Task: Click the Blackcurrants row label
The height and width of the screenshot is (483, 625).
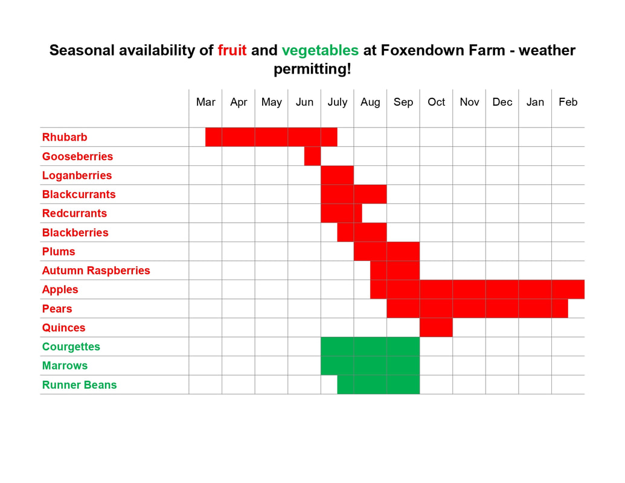Action: [x=79, y=194]
